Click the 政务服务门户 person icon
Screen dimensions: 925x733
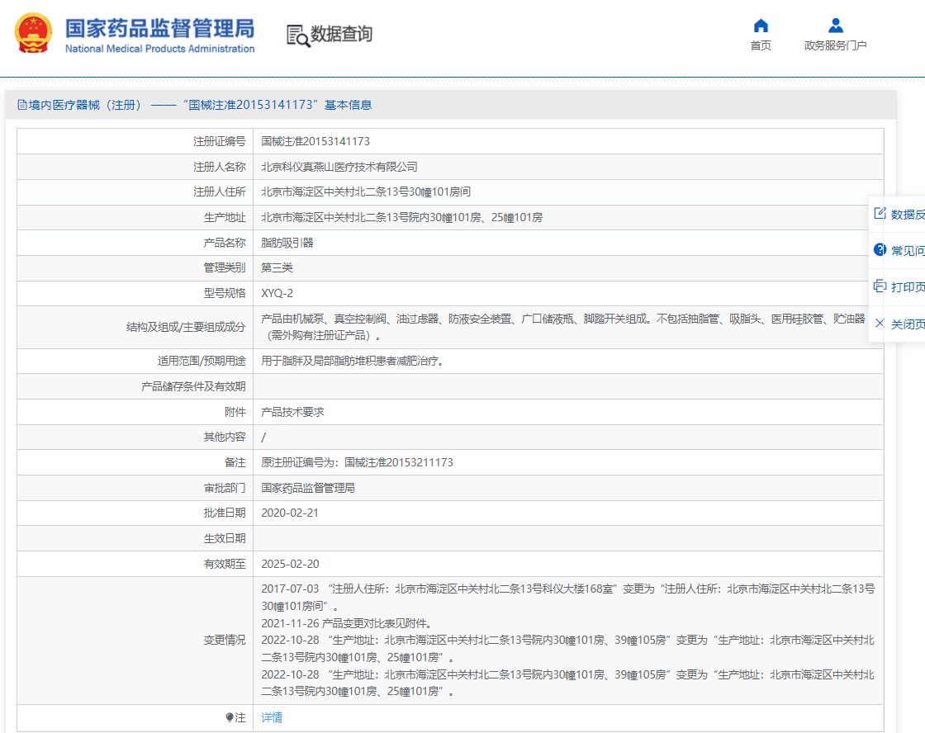pos(835,25)
